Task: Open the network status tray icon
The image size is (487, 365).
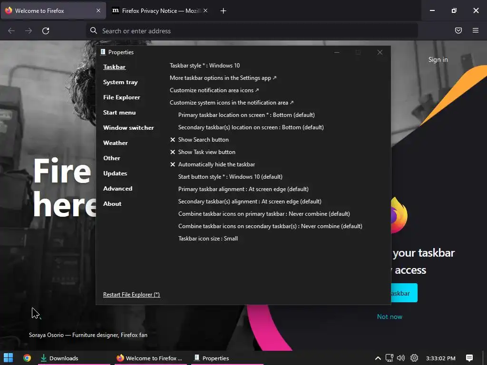Action: pos(390,358)
